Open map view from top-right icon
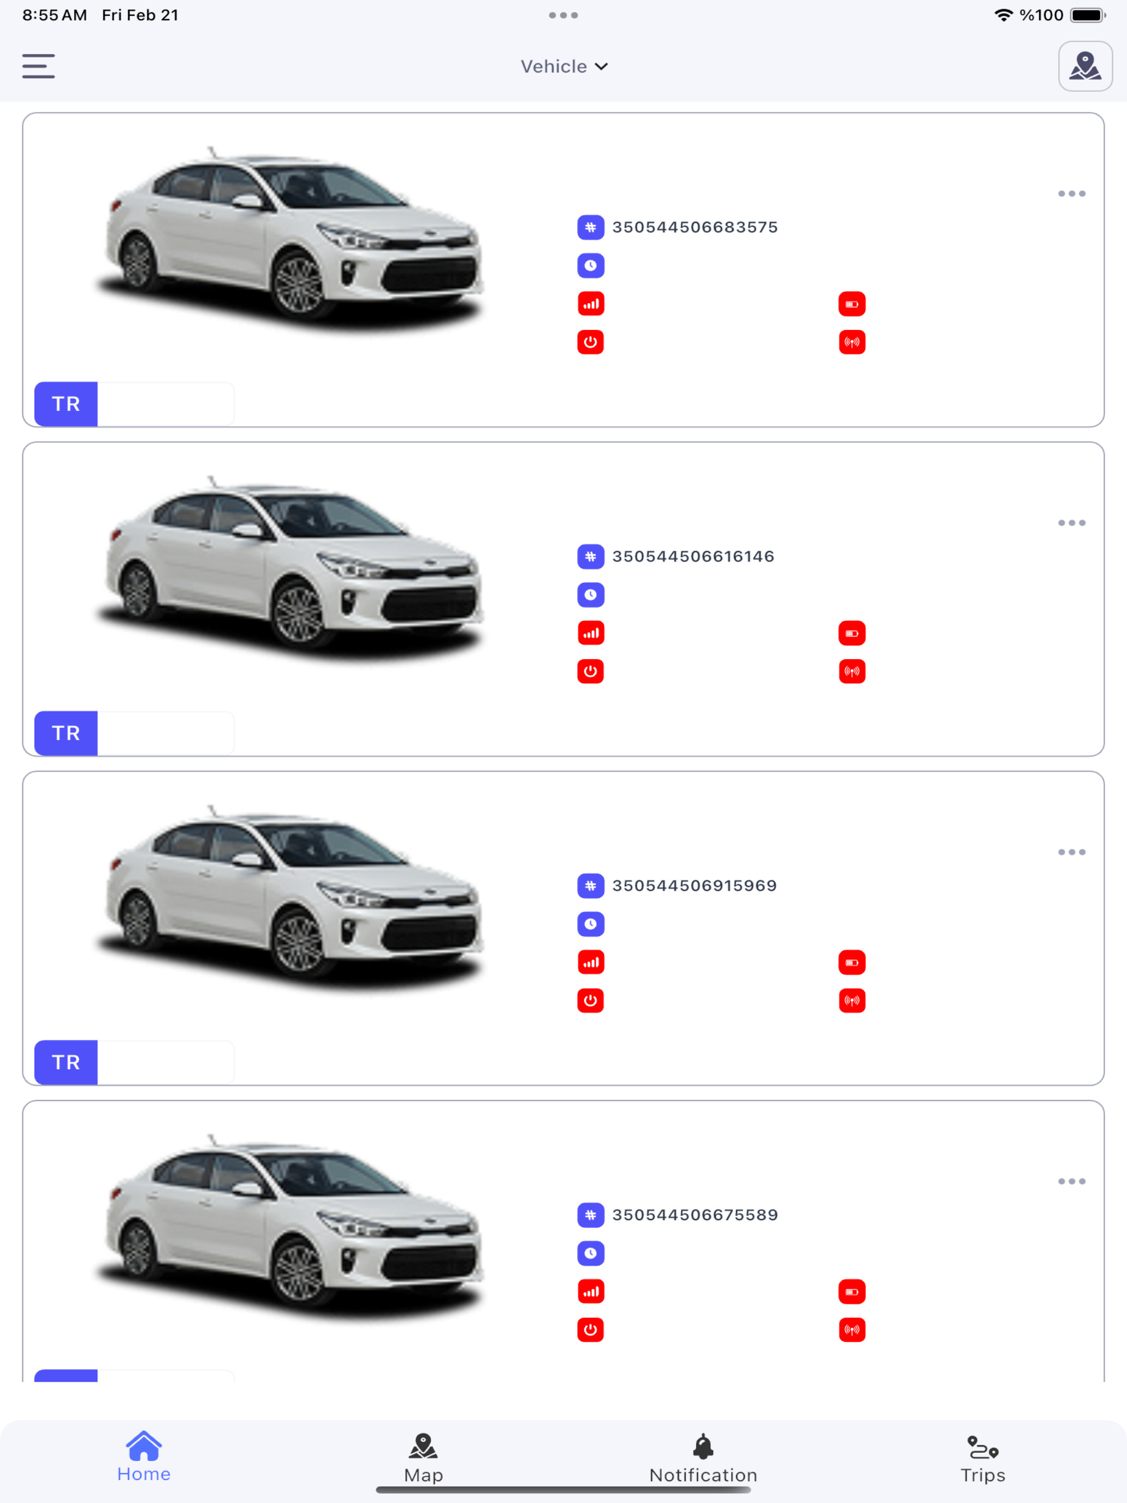 point(1085,67)
